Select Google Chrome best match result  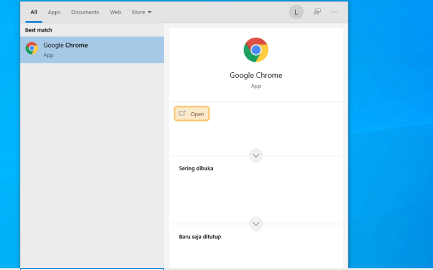(92, 50)
